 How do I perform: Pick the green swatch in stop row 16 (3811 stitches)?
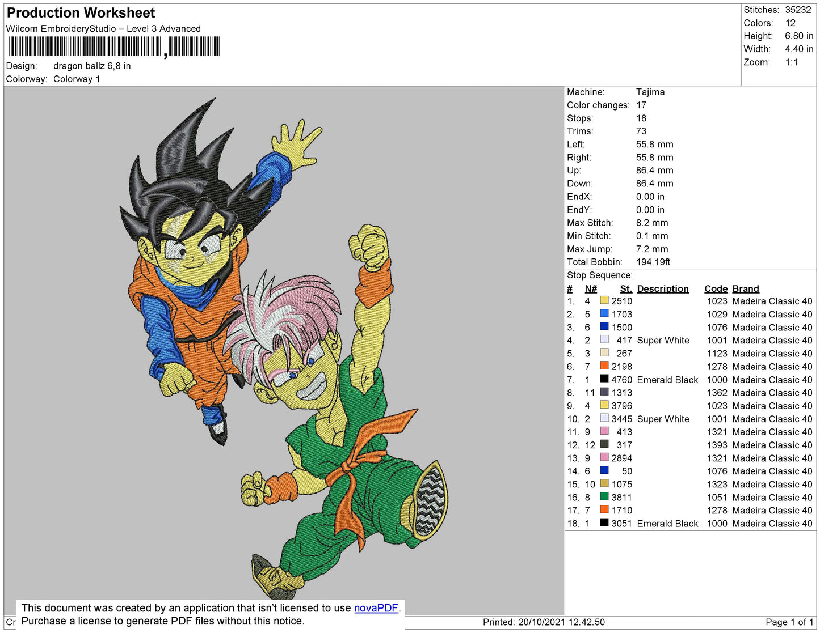coord(604,497)
